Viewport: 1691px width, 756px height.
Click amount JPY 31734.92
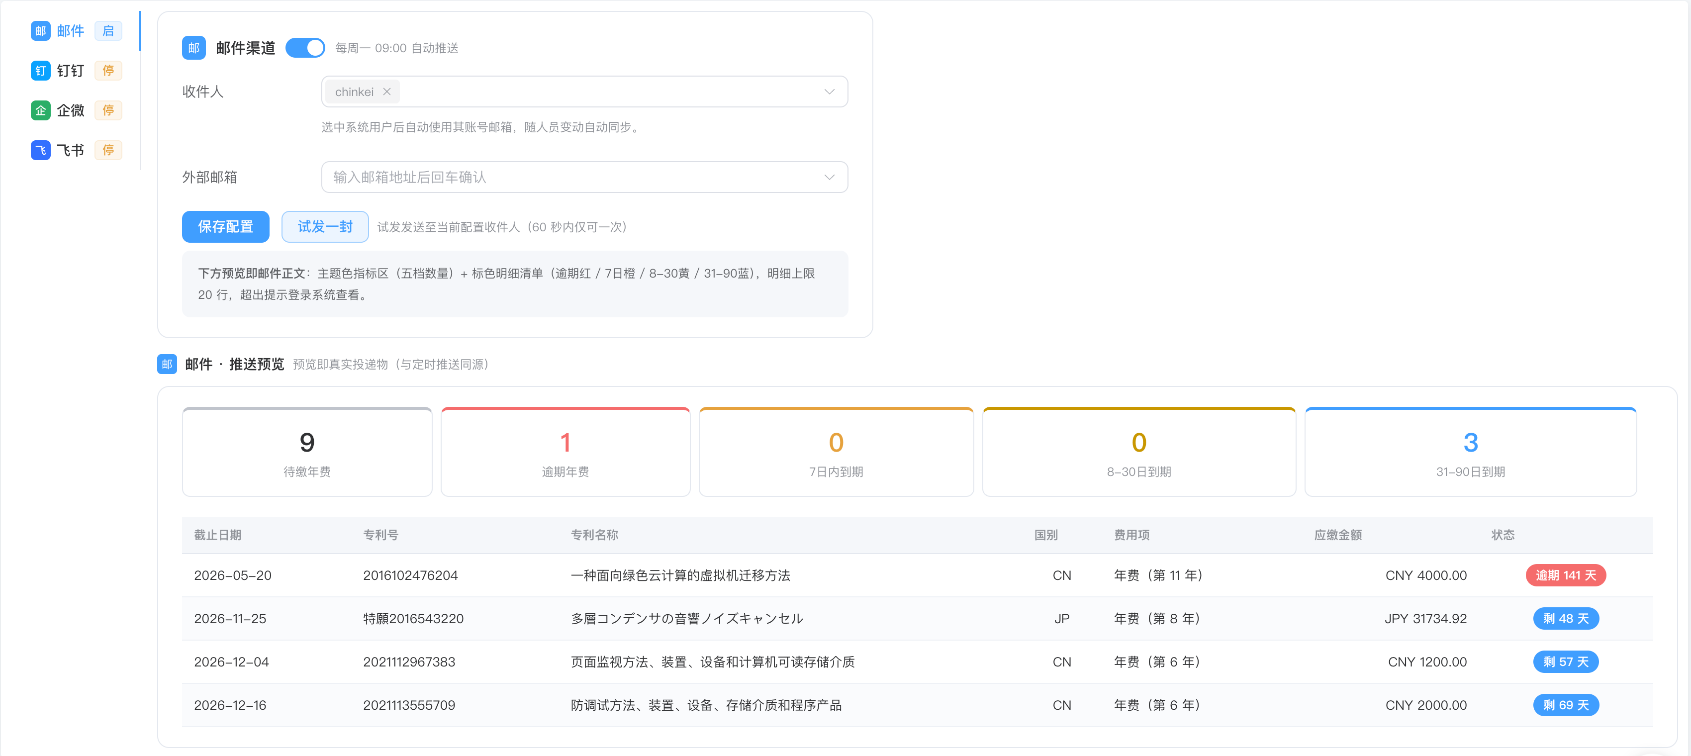(x=1425, y=619)
